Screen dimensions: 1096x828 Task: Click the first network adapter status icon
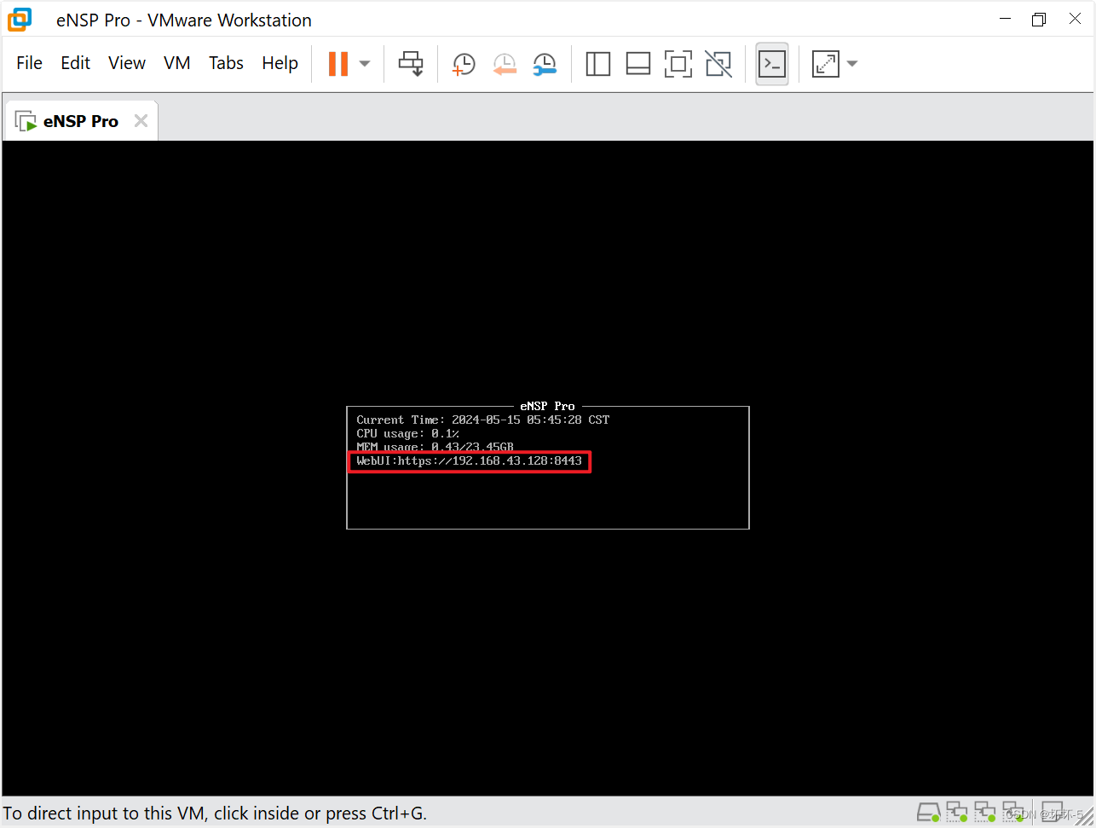point(956,811)
